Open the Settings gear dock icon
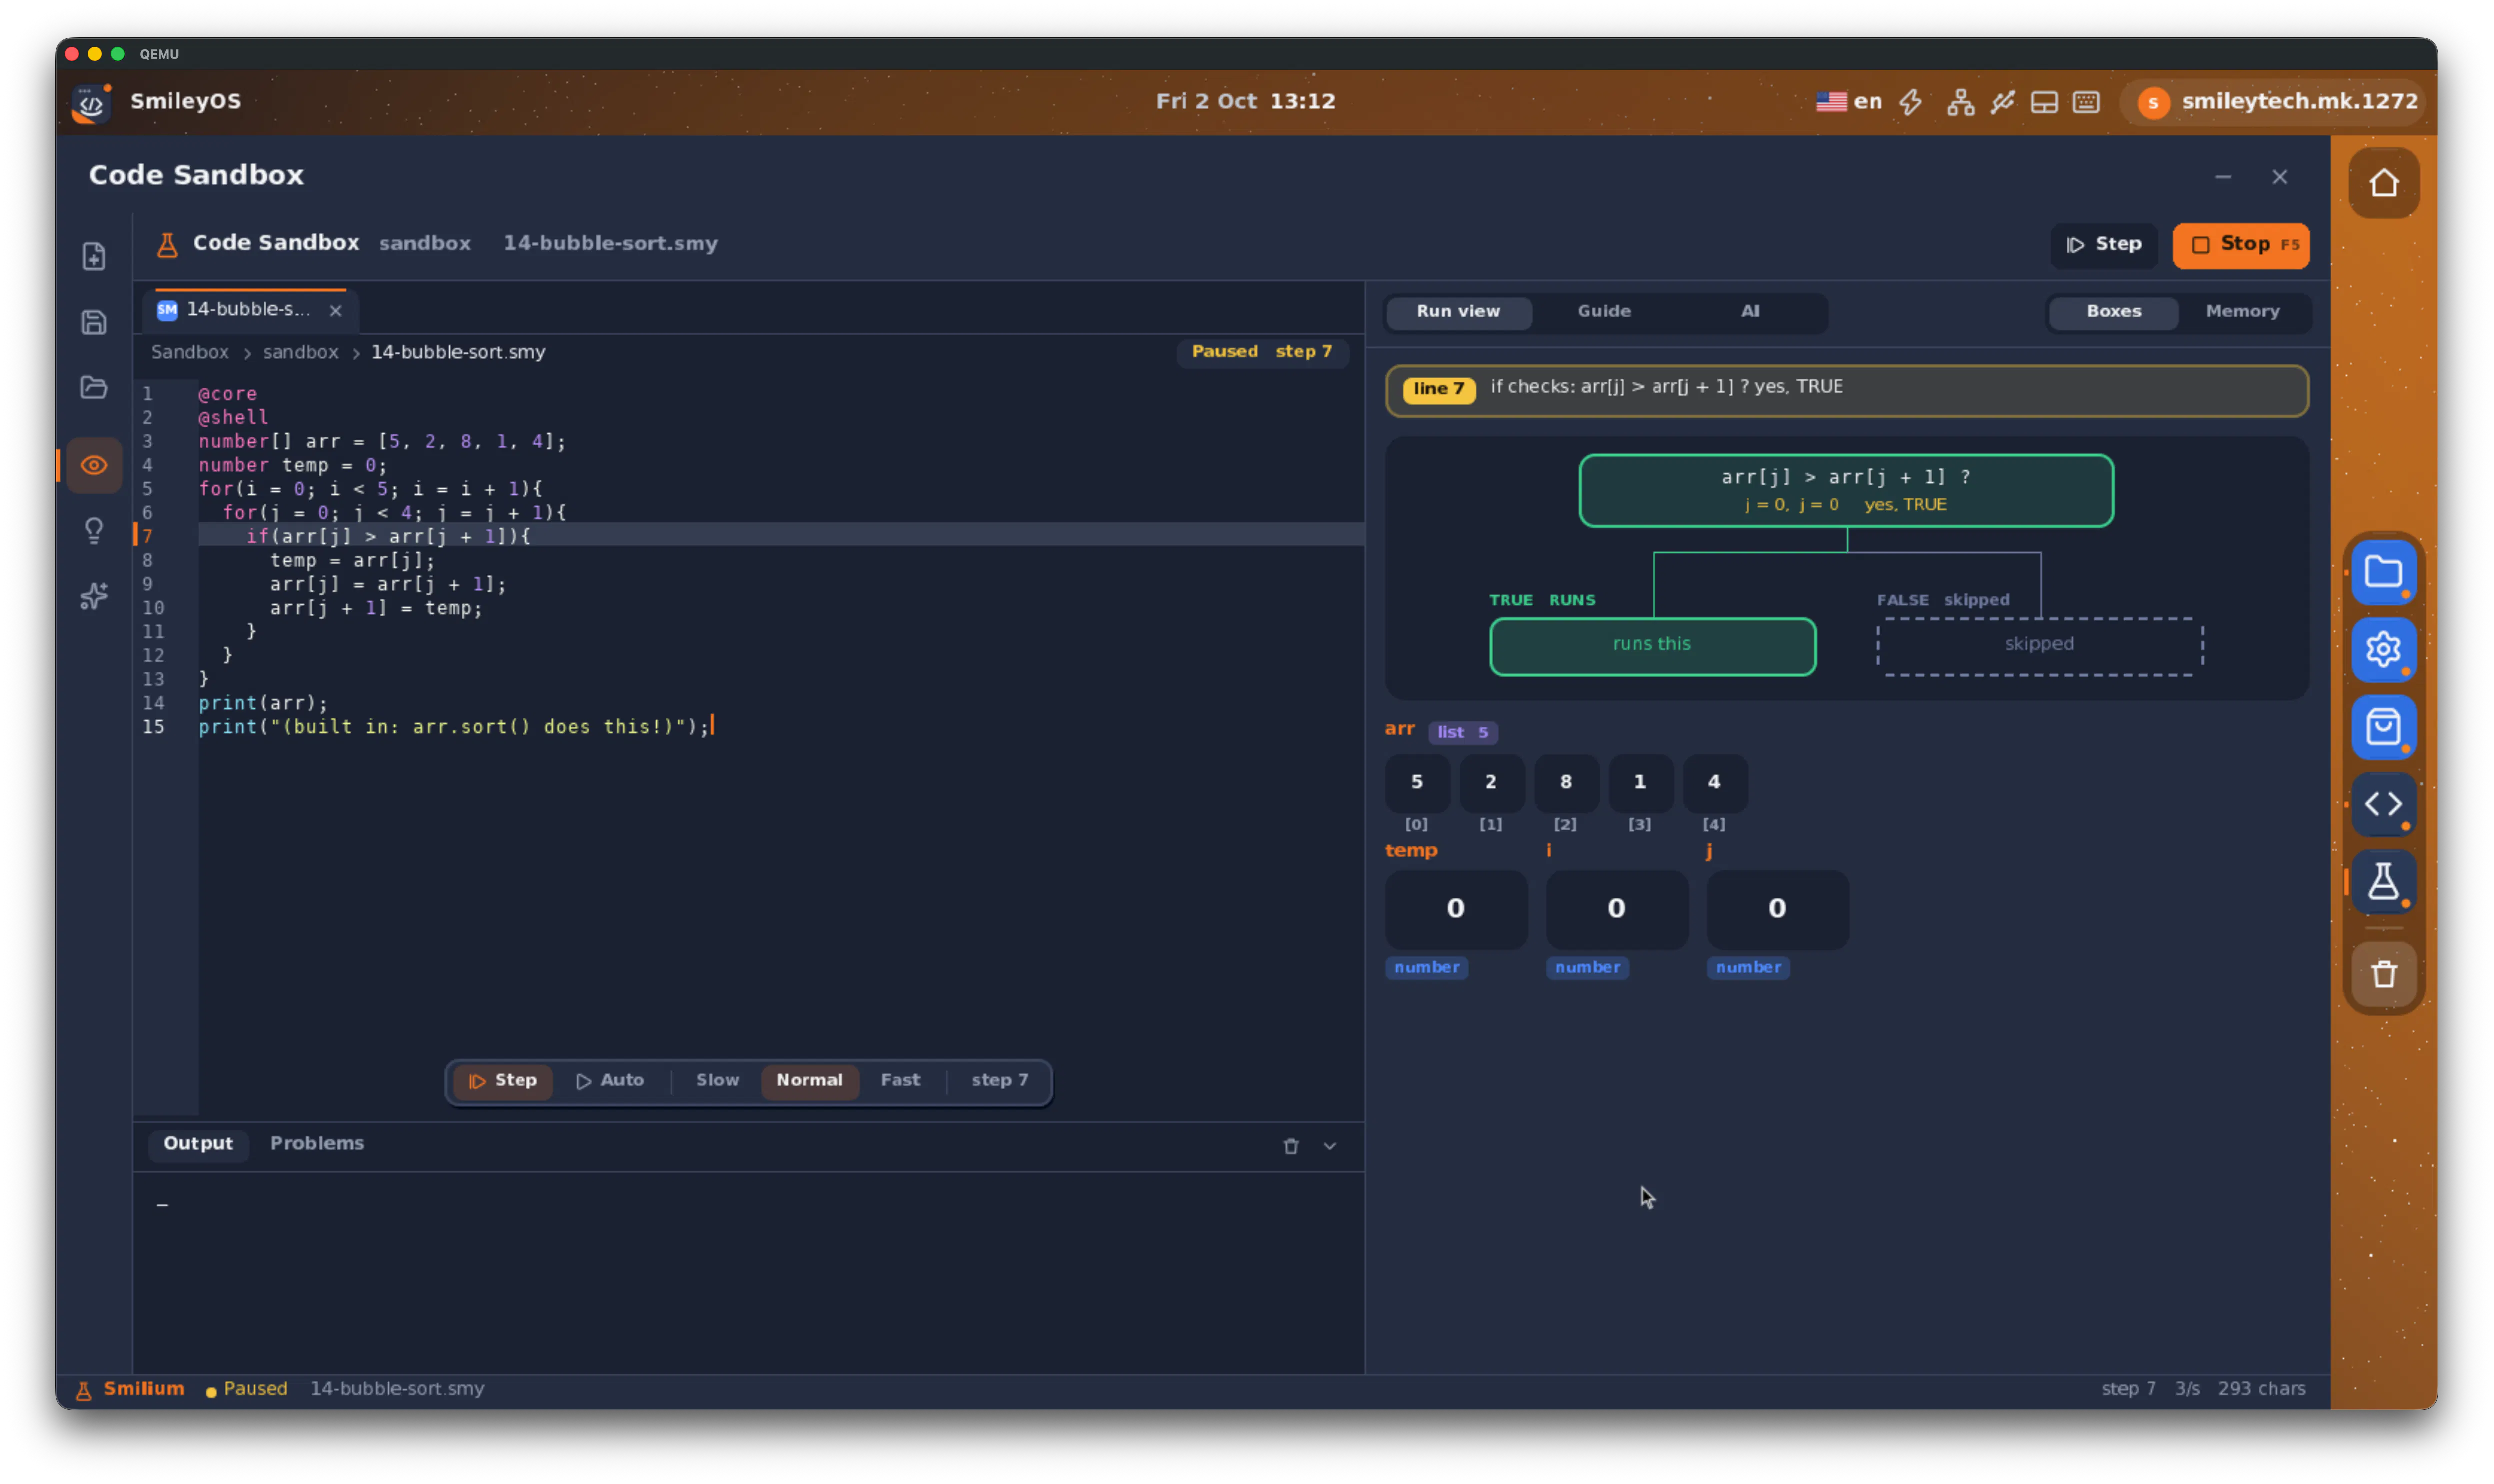Screen dimensions: 2494x1484 pyautogui.click(x=2384, y=650)
